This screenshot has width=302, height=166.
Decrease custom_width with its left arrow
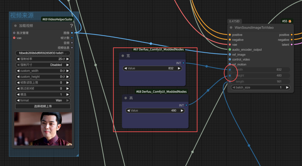click(18, 71)
